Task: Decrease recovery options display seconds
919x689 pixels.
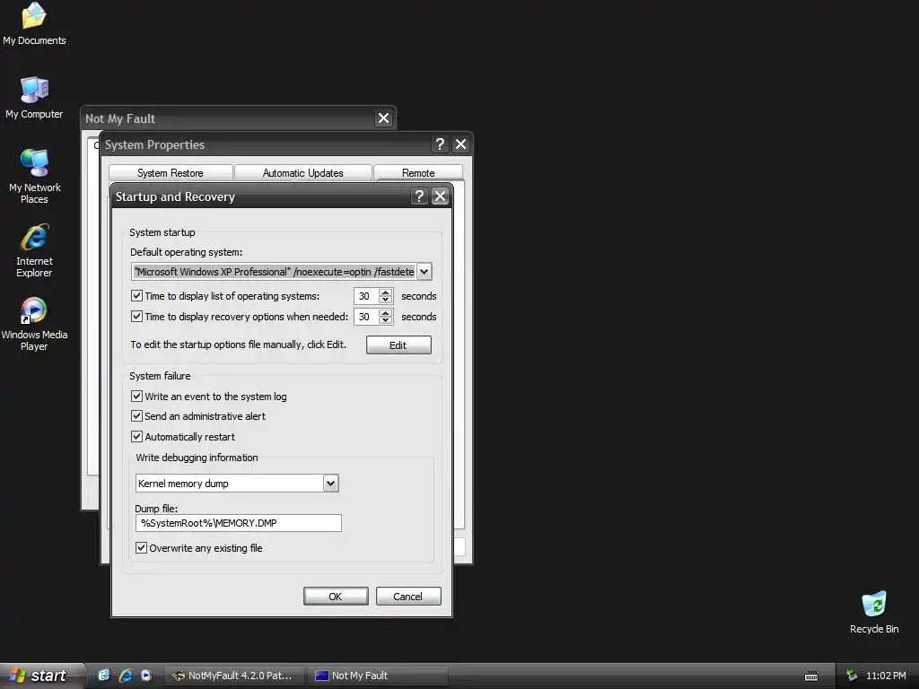Action: pyautogui.click(x=385, y=320)
